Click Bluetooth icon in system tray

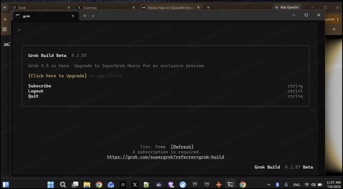click(277, 184)
